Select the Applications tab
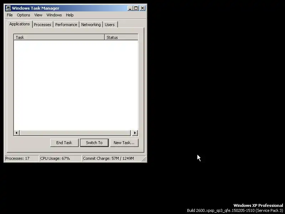The height and width of the screenshot is (214, 285). point(20,24)
